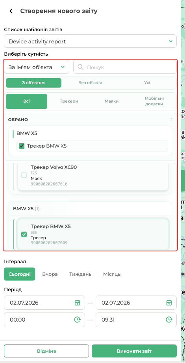The height and width of the screenshot is (363, 185).
Task: Choose the Тиждень interval
Action: 80,274
